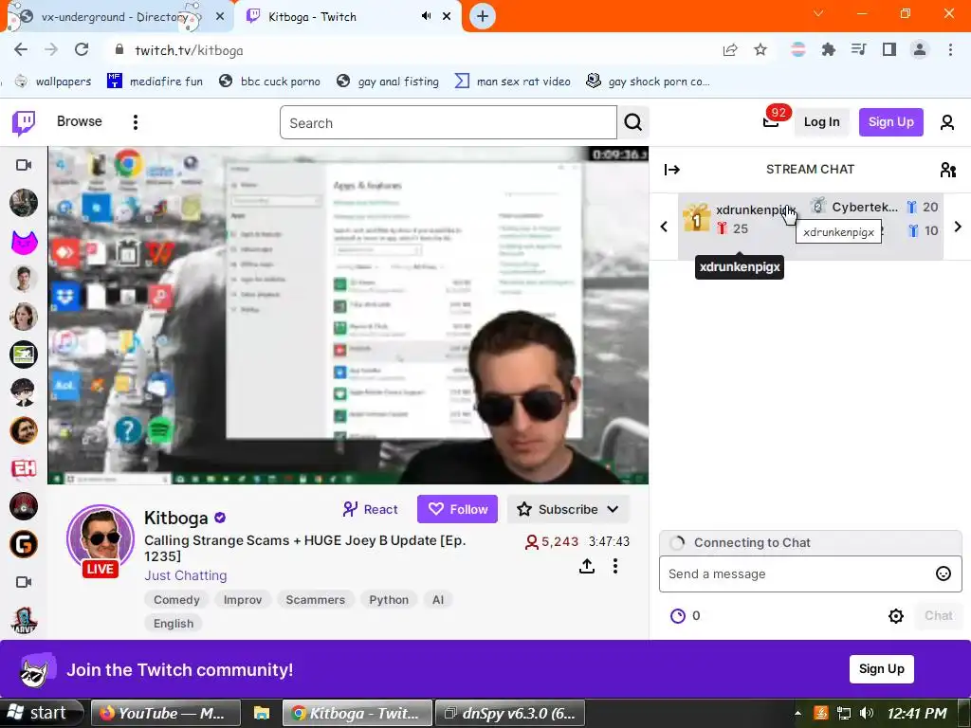Open the three-dot menu next to Browse

pyautogui.click(x=135, y=122)
